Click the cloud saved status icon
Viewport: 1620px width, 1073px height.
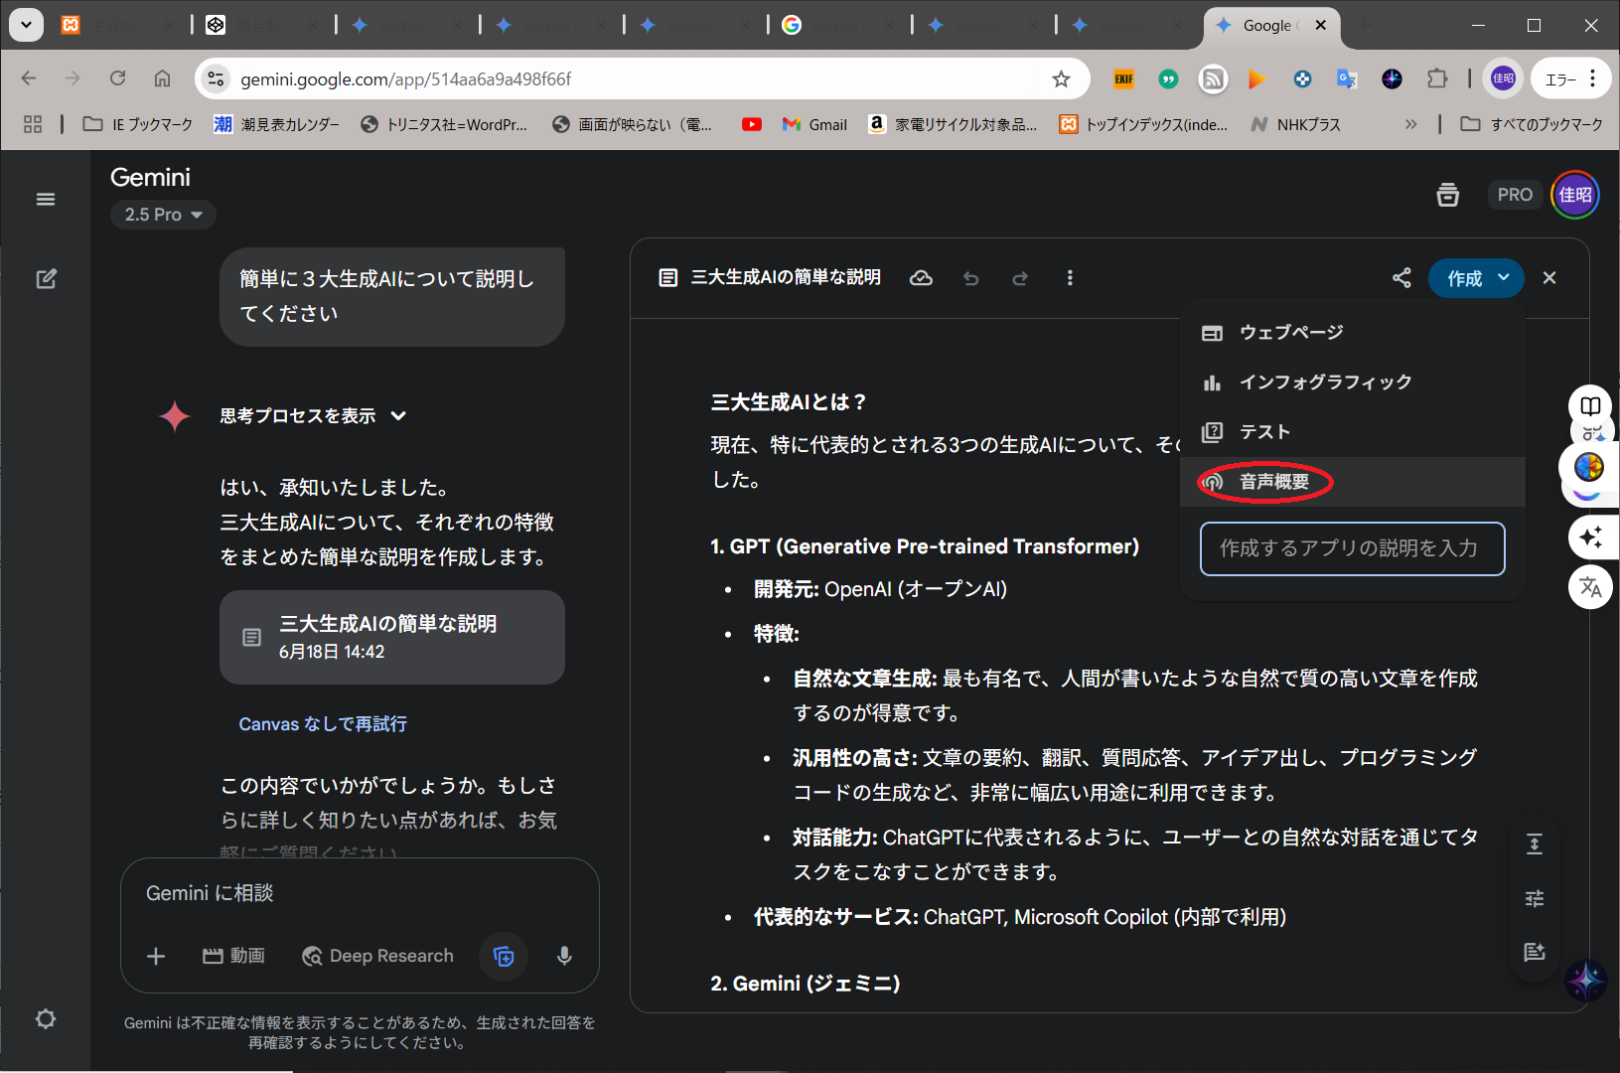[x=921, y=278]
